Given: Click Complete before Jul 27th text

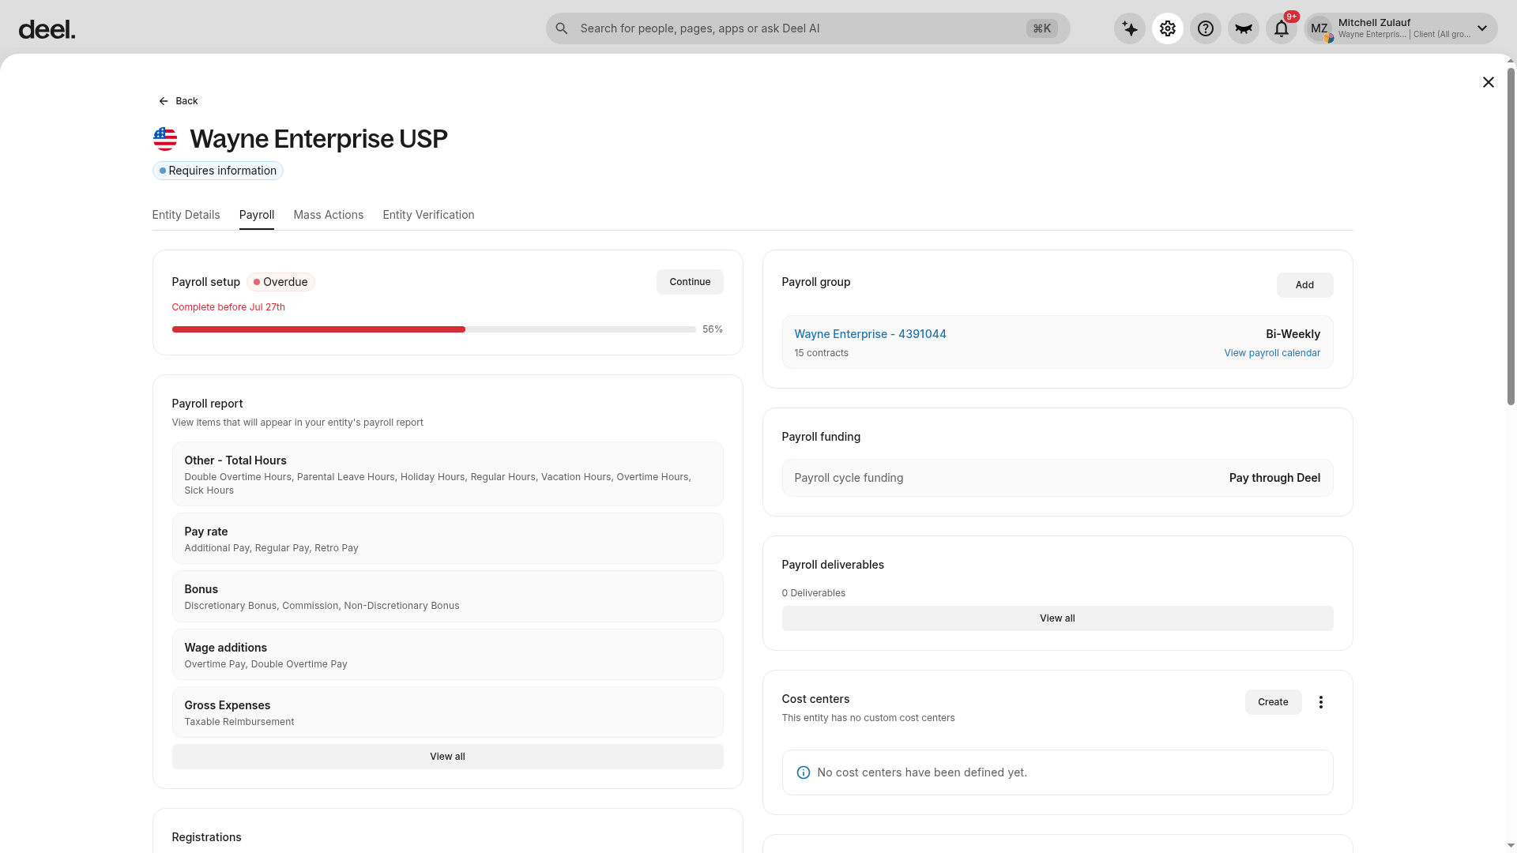Looking at the screenshot, I should tap(228, 307).
